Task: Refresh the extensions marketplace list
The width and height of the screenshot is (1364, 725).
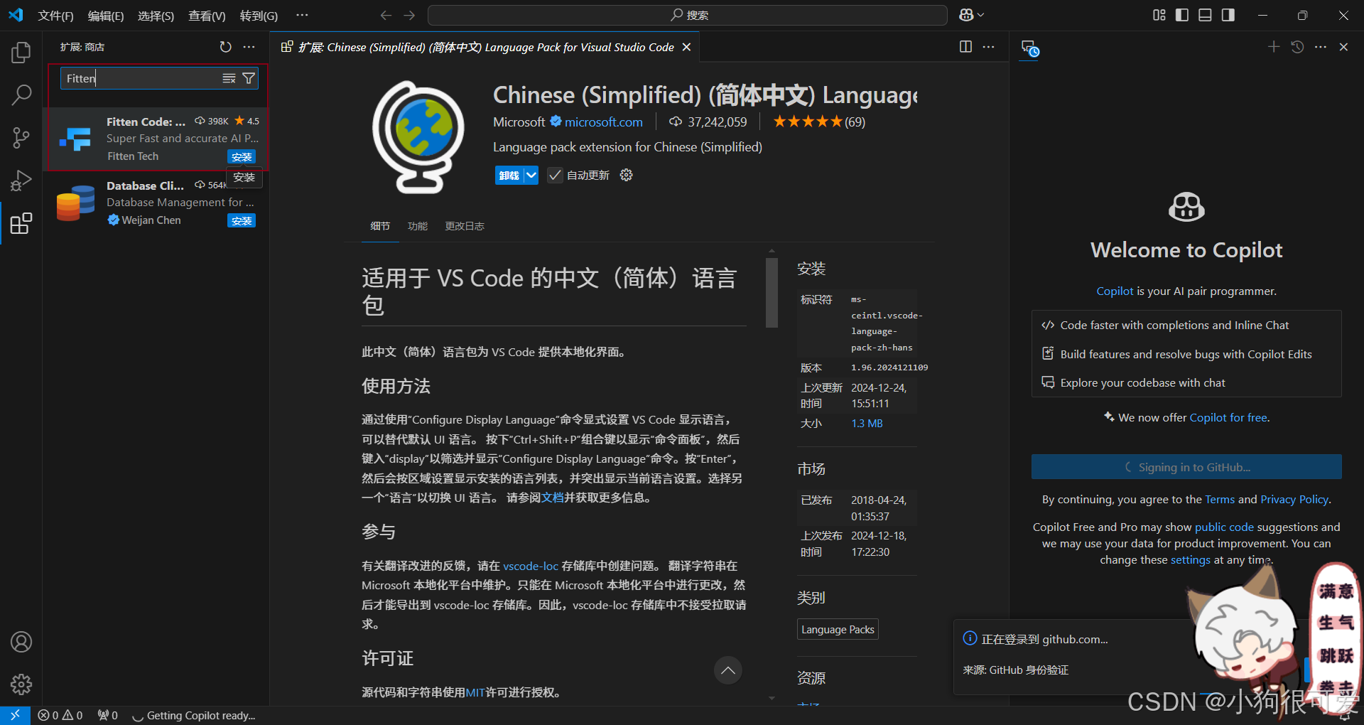Action: click(x=225, y=47)
